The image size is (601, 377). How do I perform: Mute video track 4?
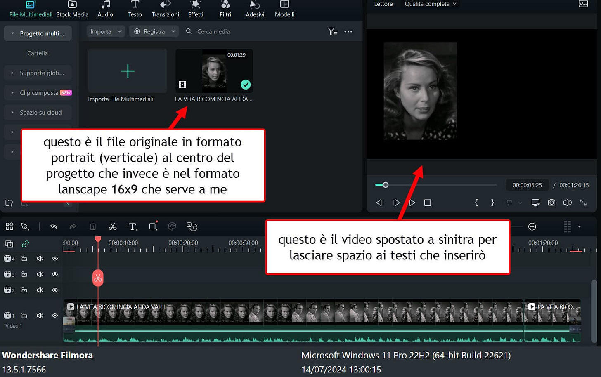(x=40, y=259)
